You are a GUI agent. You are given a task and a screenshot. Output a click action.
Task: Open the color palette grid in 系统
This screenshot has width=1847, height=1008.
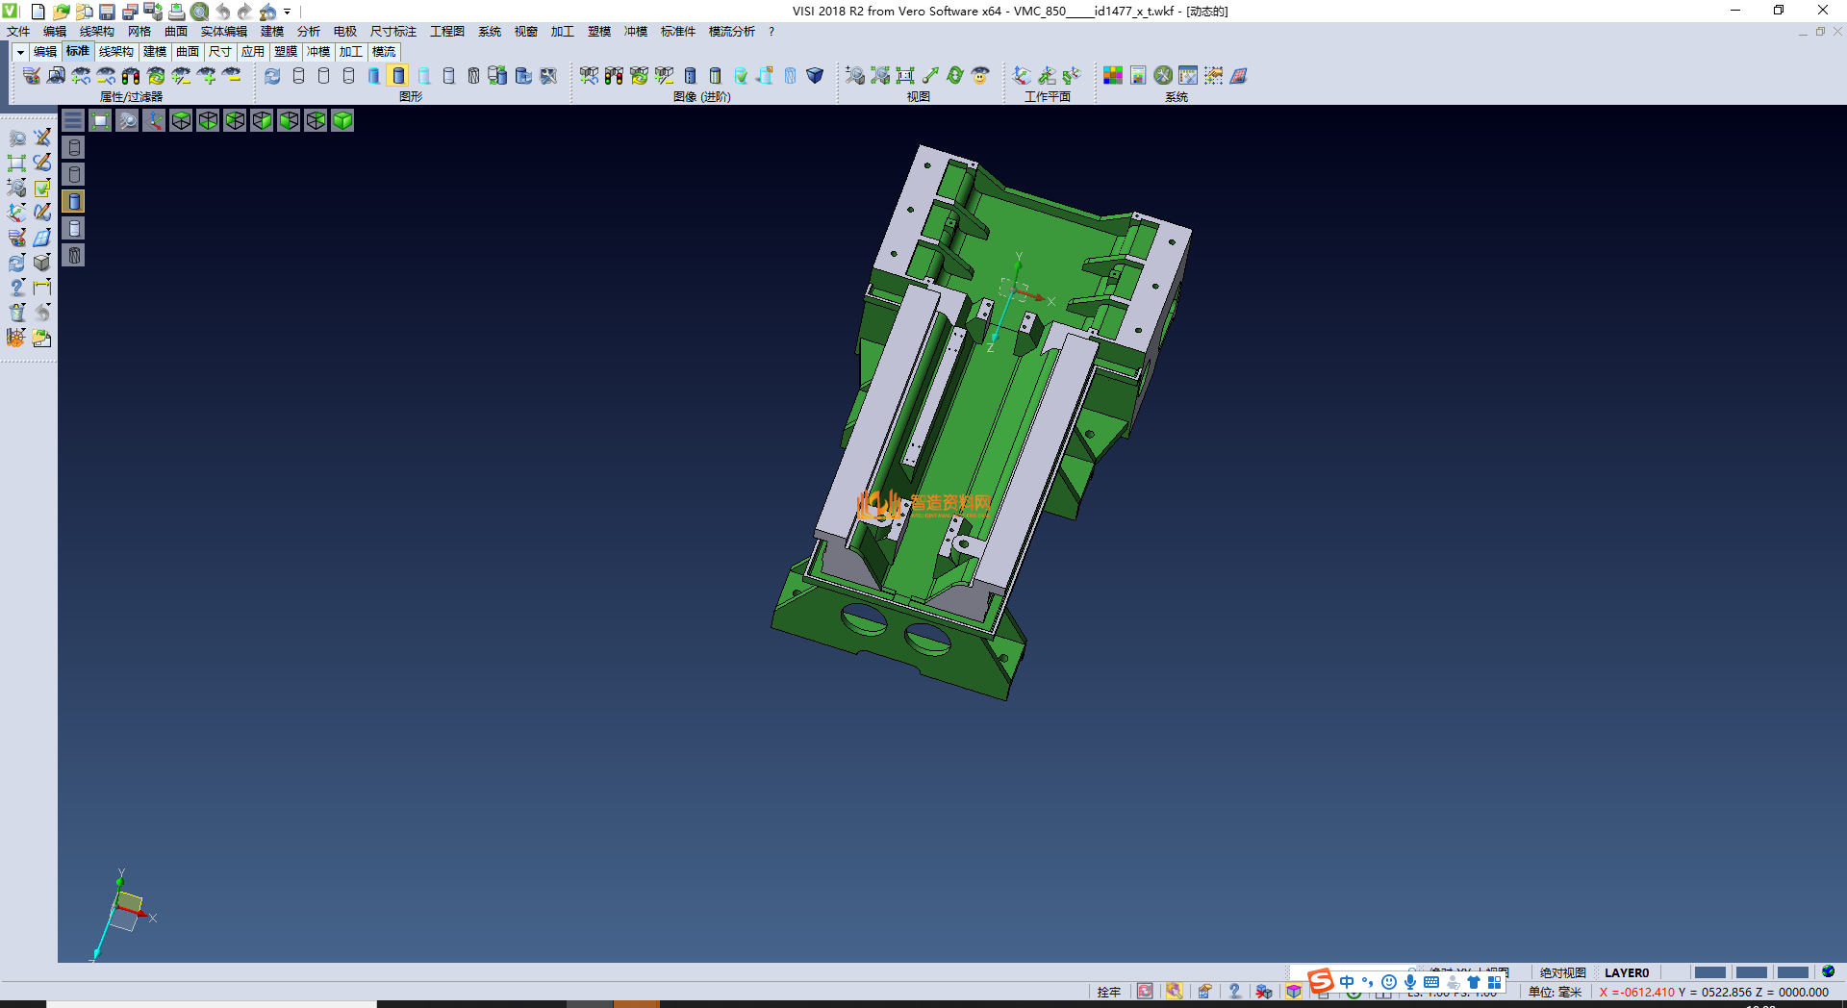coord(1112,75)
